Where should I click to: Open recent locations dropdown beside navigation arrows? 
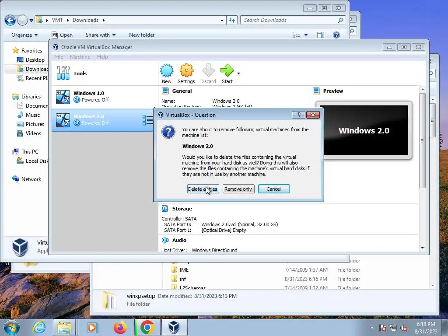tap(31, 20)
